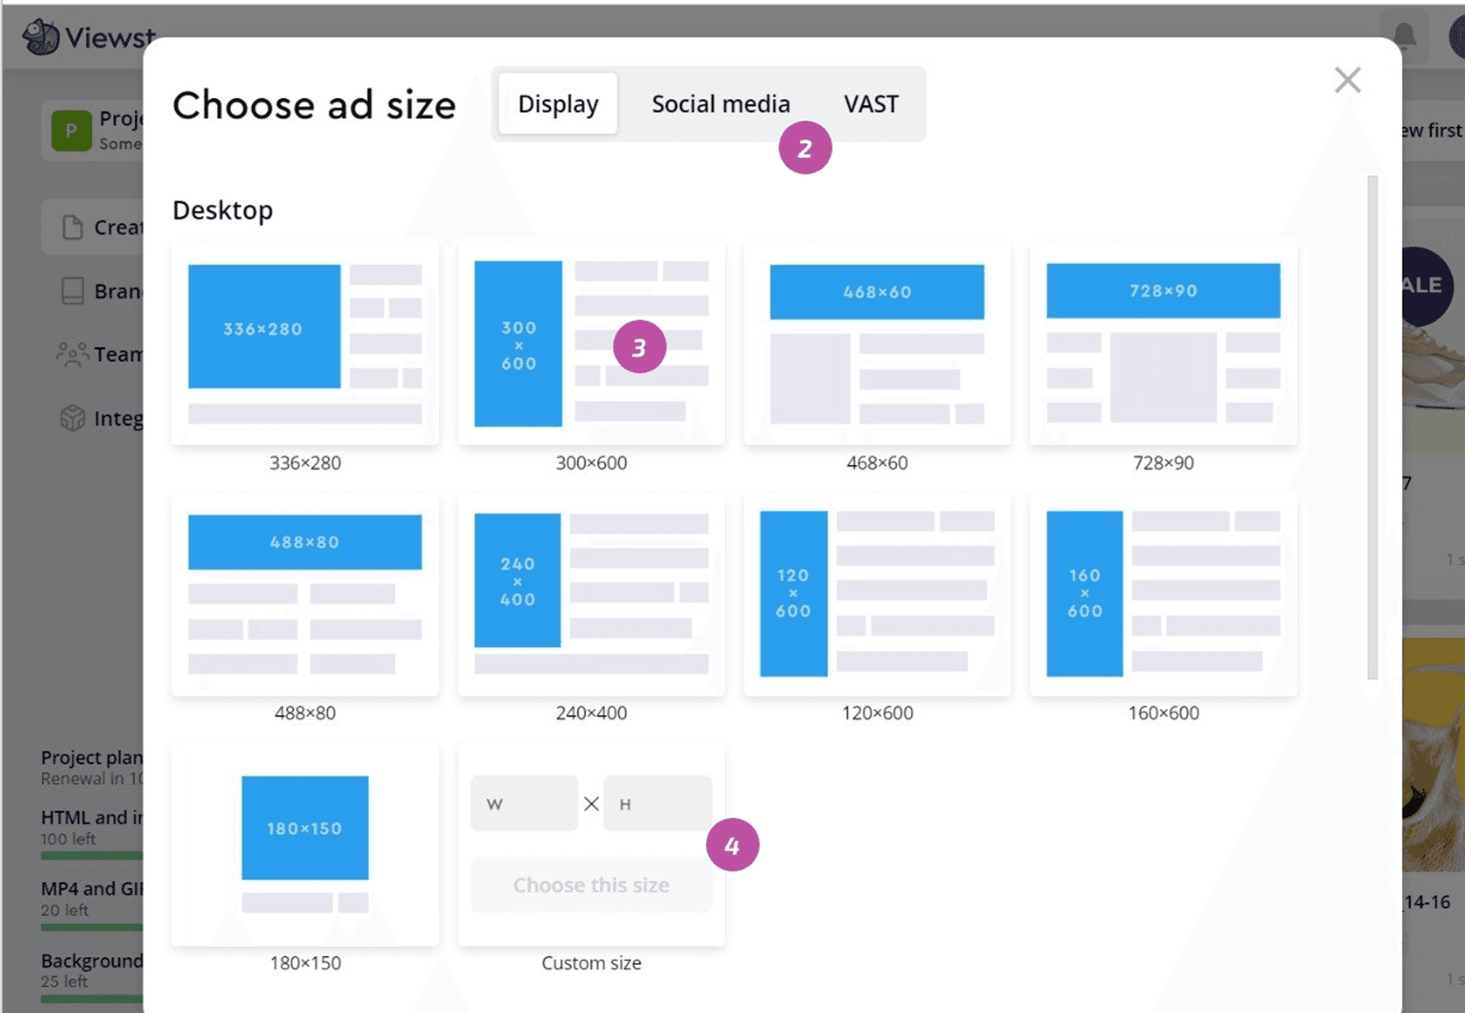The width and height of the screenshot is (1465, 1013).
Task: Click the custom width W field
Action: [524, 804]
